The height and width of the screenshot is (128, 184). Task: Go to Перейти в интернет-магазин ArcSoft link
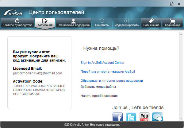108,72
